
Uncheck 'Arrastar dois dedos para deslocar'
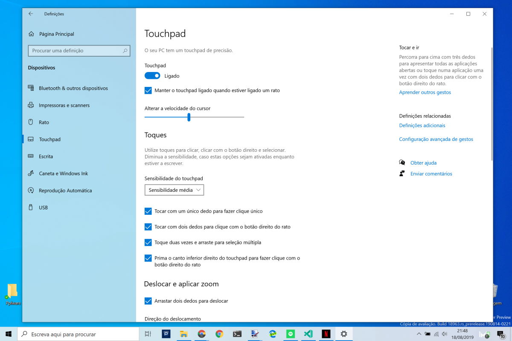(148, 301)
